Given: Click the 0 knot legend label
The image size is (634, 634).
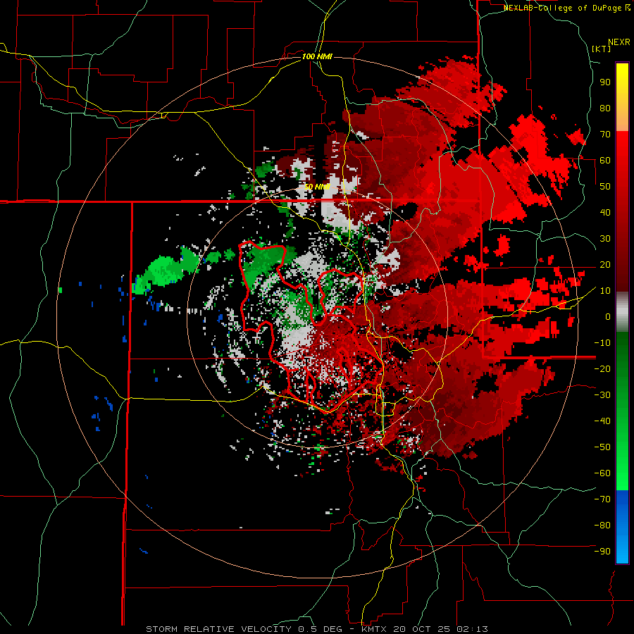Looking at the screenshot, I should tap(608, 316).
